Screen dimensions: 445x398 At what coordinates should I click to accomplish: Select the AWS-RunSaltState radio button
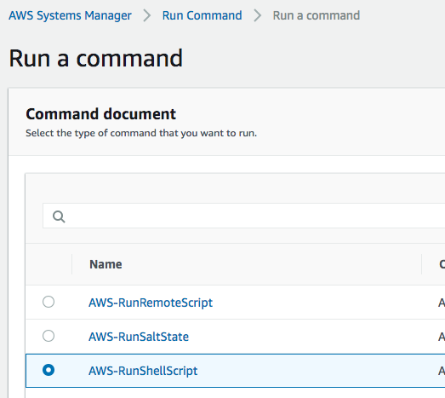click(48, 336)
